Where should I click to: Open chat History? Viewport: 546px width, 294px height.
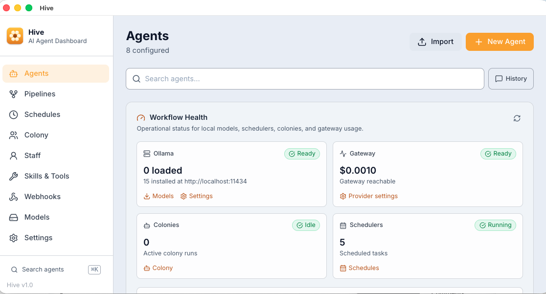(x=511, y=79)
